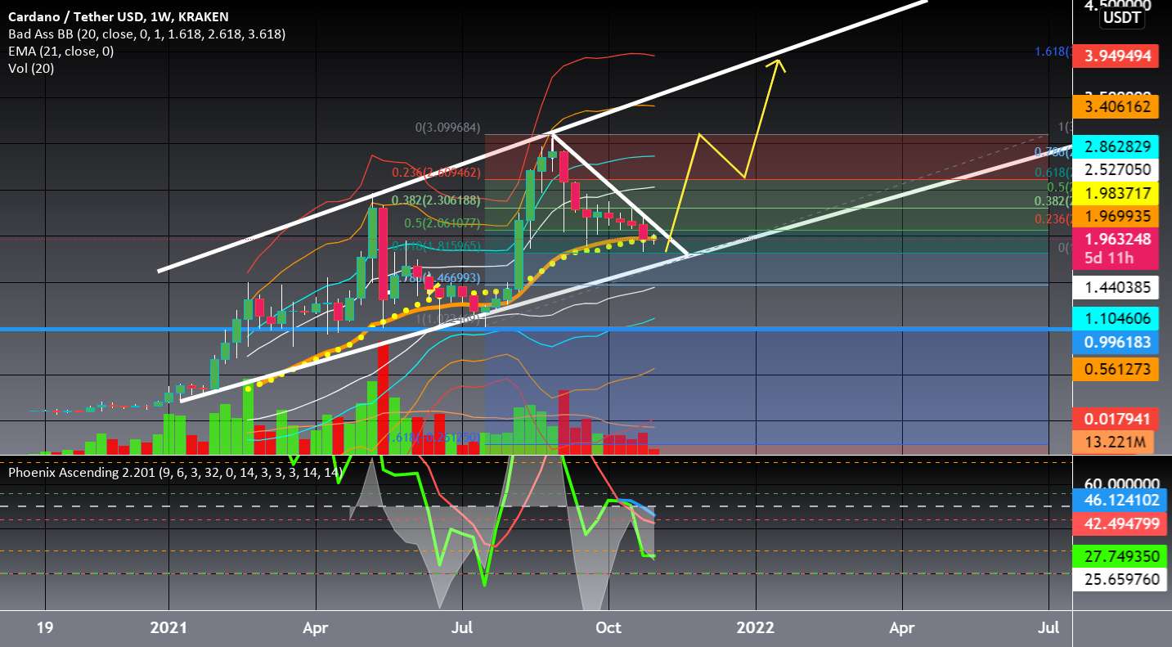Click the 19 date label on time axis

(x=46, y=628)
